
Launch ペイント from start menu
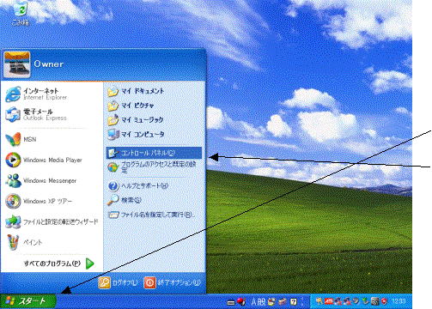click(x=24, y=242)
